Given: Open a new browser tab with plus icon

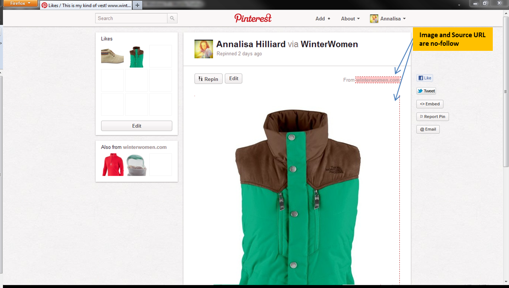Looking at the screenshot, I should [137, 5].
